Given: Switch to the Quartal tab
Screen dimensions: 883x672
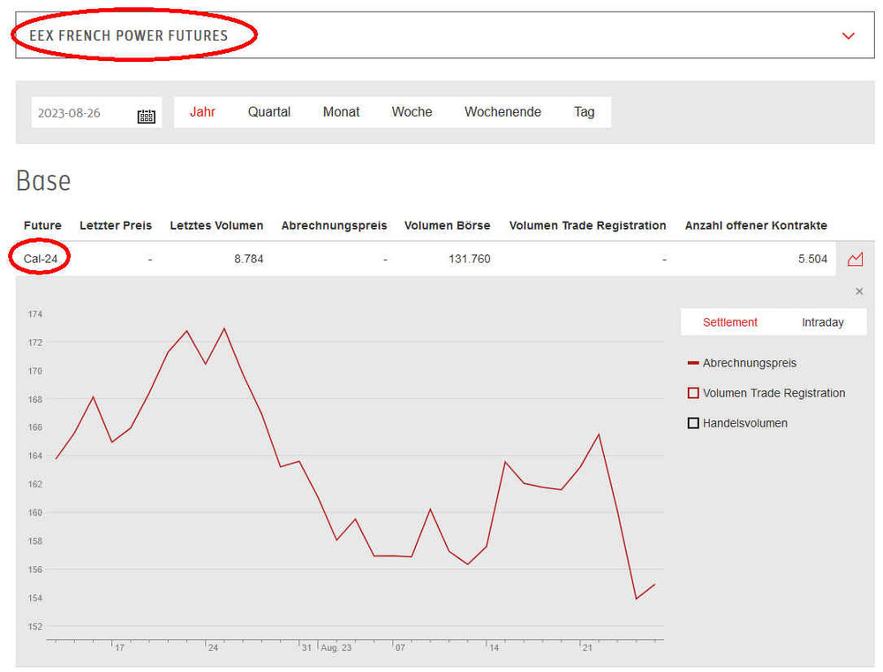Looking at the screenshot, I should (x=269, y=112).
